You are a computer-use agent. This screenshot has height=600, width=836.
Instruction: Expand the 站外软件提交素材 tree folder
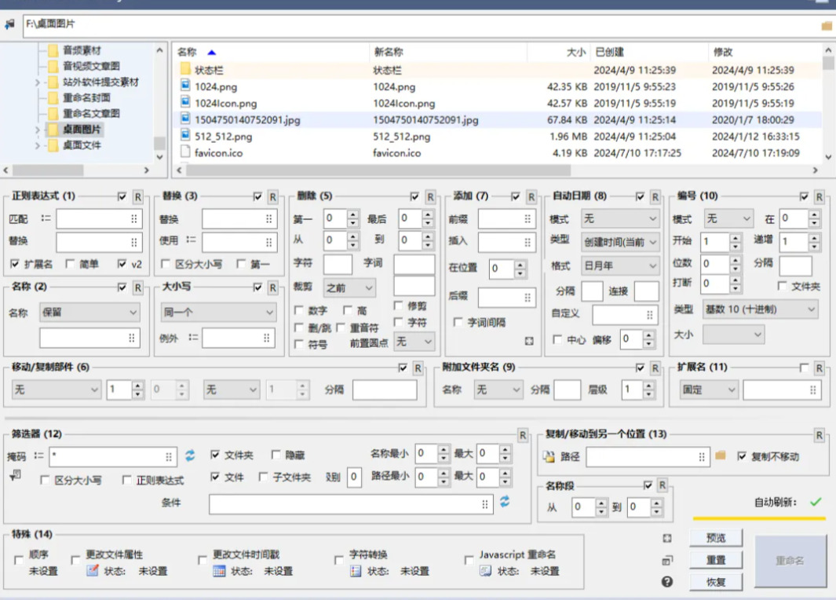click(38, 82)
